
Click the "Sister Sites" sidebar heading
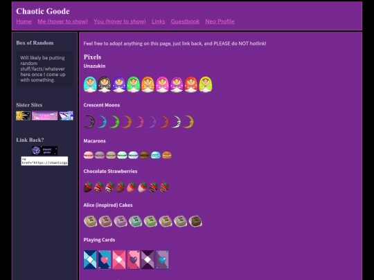tap(29, 105)
